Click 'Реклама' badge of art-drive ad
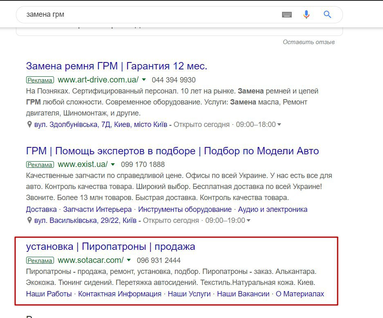Screen dimensions: 383x318 coord(40,80)
